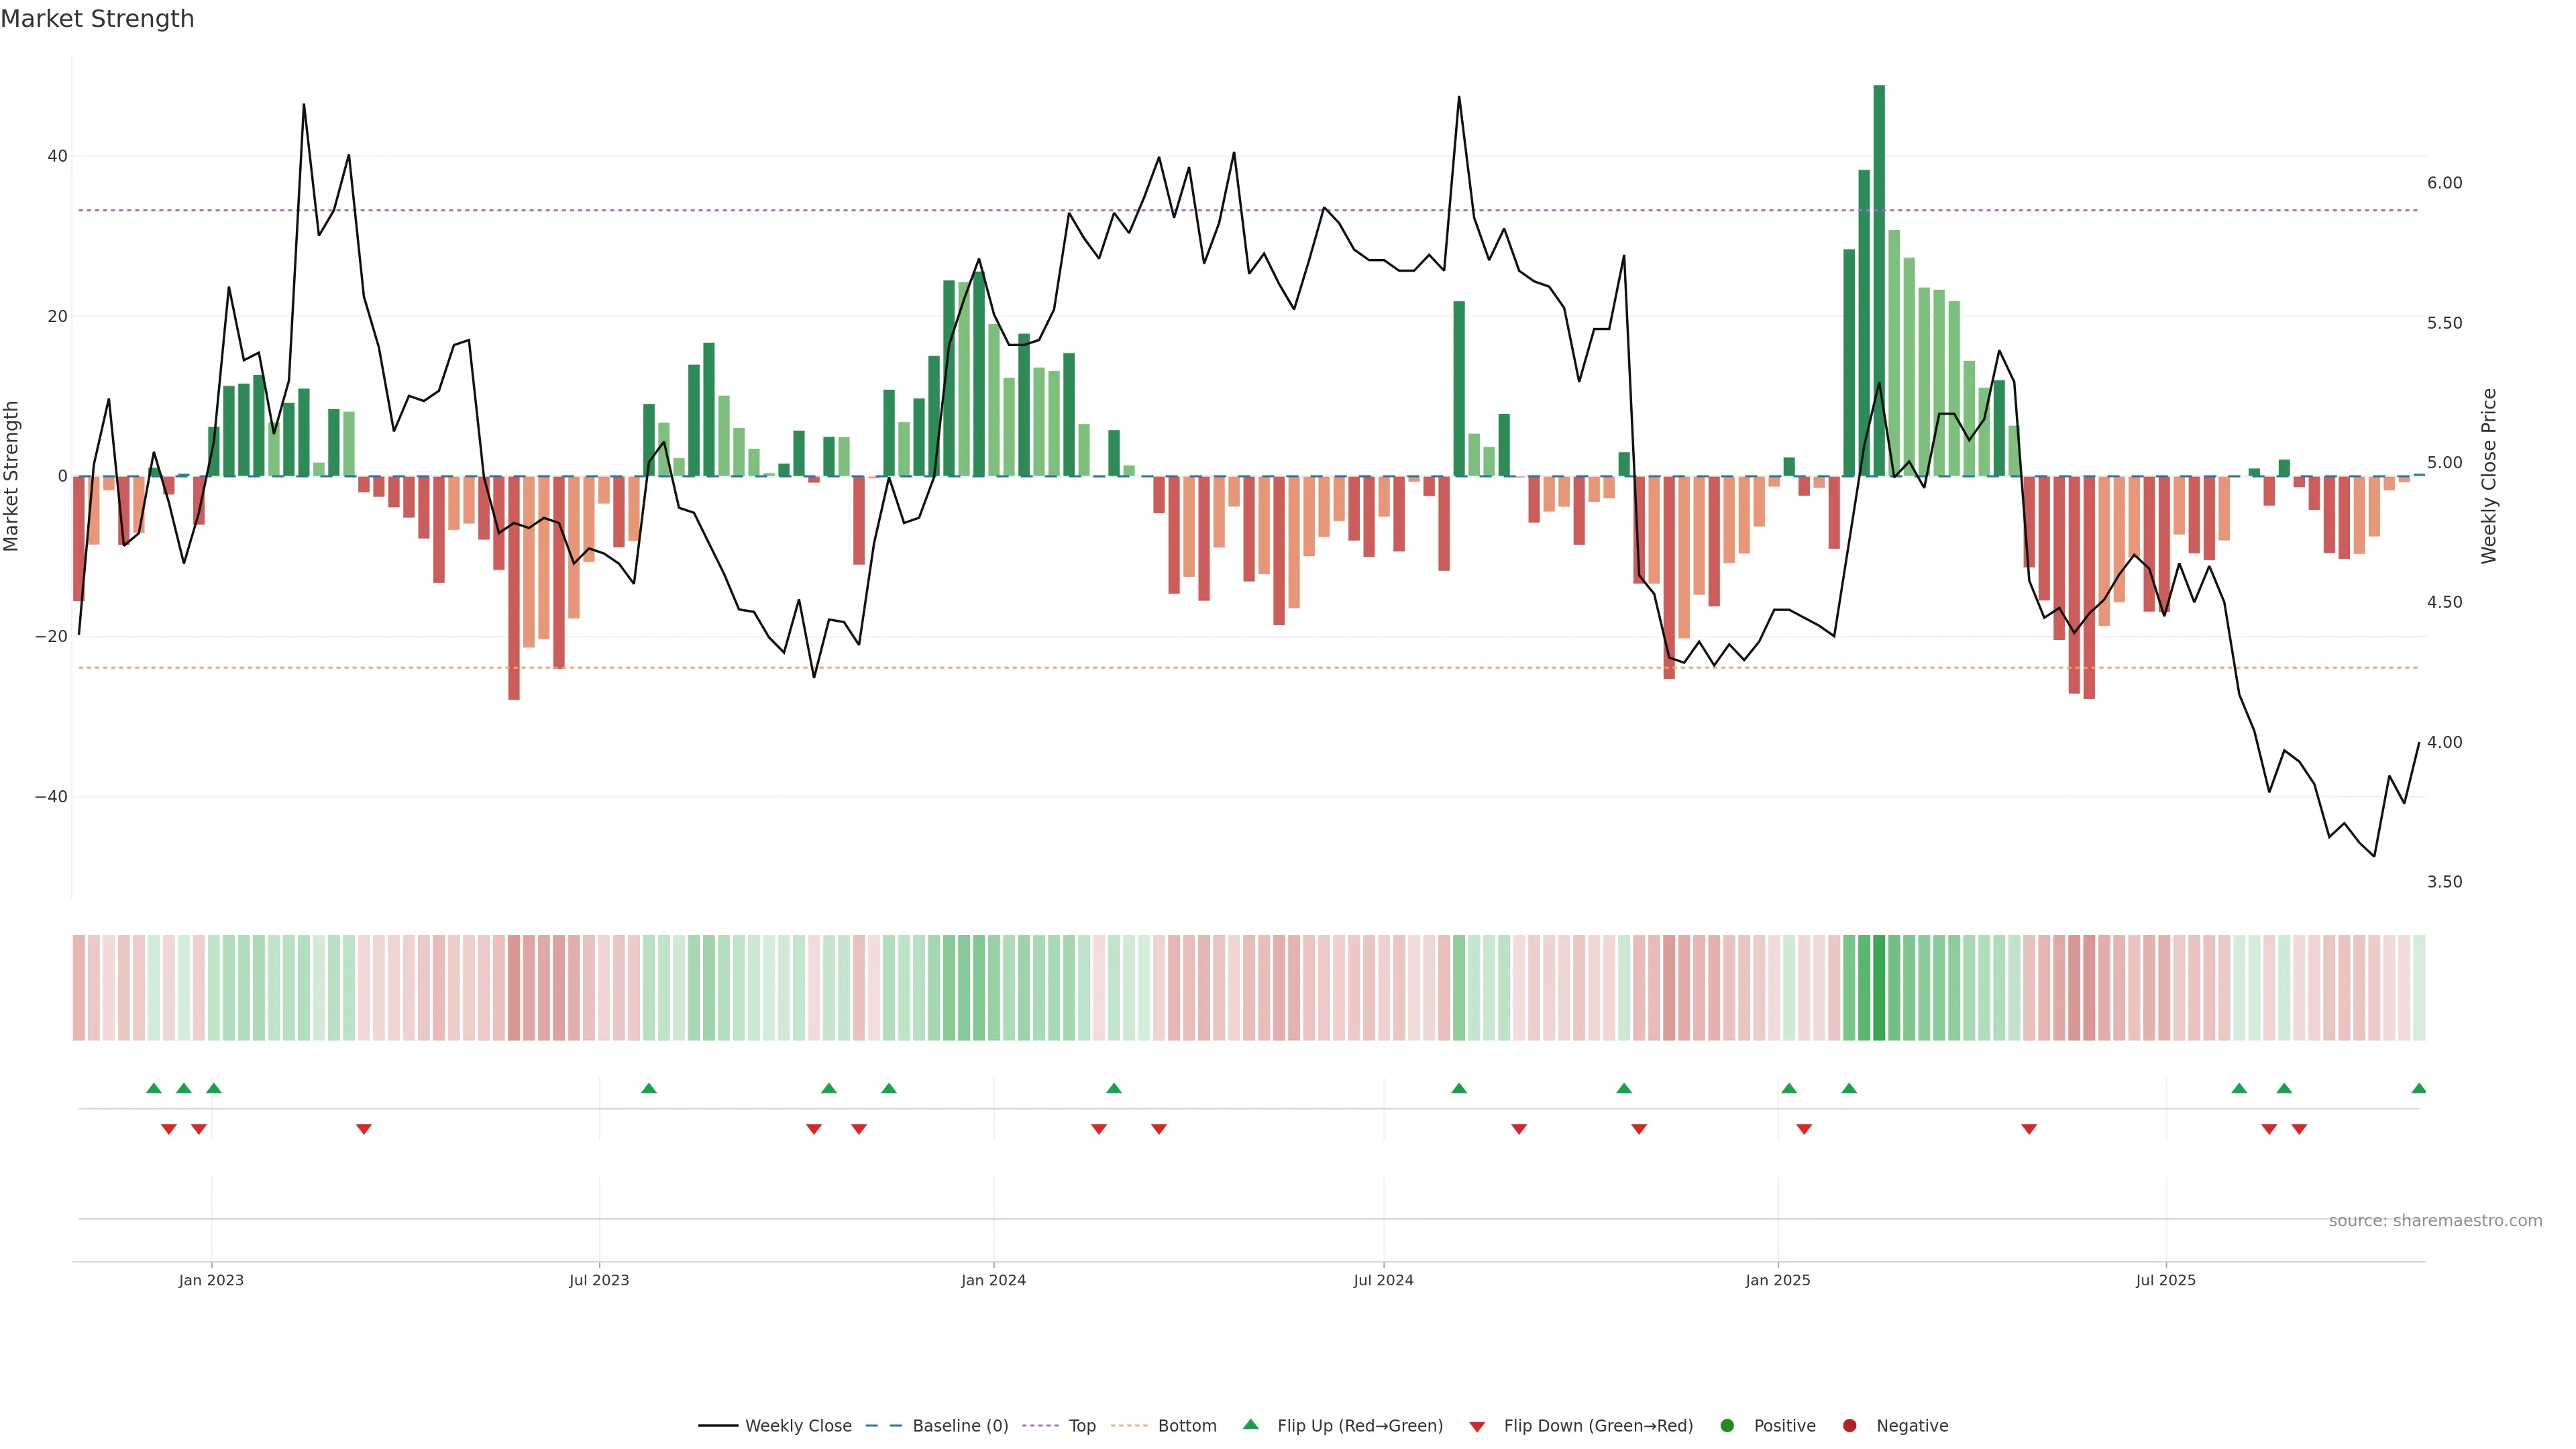Click Jul 2025 axis label
Viewport: 2576px width, 1449px height.
2165,1280
